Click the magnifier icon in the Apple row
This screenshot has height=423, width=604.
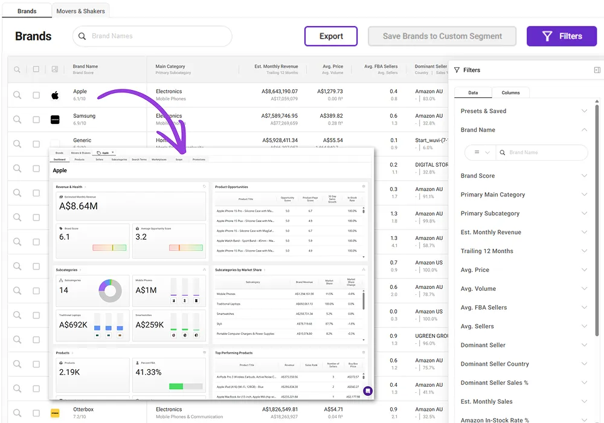[18, 95]
